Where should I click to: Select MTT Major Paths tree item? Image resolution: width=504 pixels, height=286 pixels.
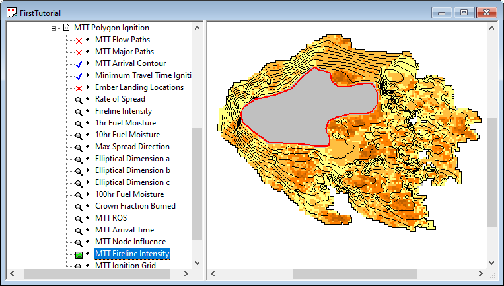[124, 52]
